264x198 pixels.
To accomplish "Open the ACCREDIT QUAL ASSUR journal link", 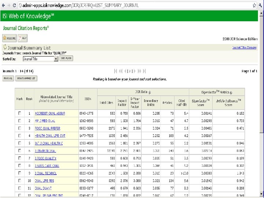I will pyautogui.click(x=50, y=113).
